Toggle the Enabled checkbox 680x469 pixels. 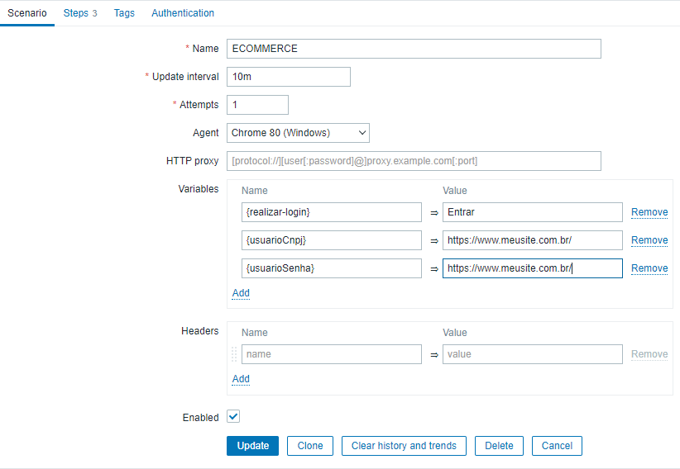(233, 417)
